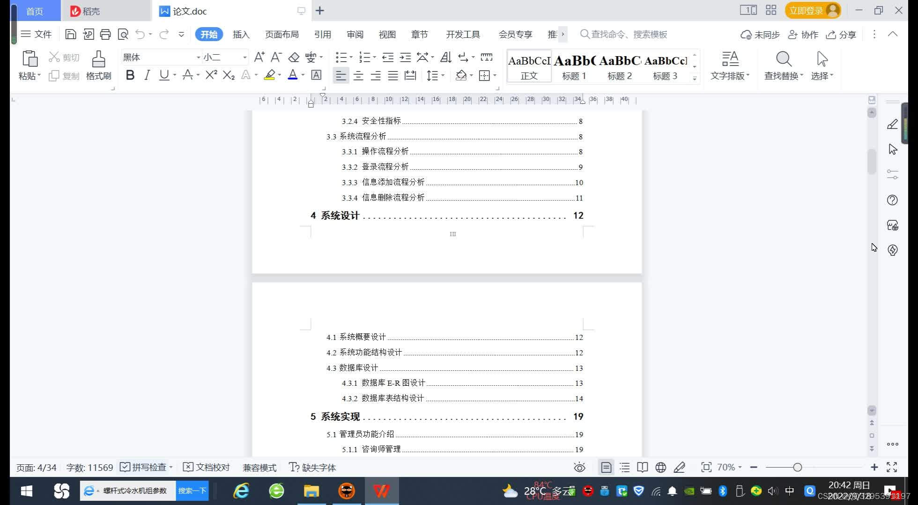Screen dimensions: 918x505
Task: Open font color dropdown arrow
Action: [303, 75]
